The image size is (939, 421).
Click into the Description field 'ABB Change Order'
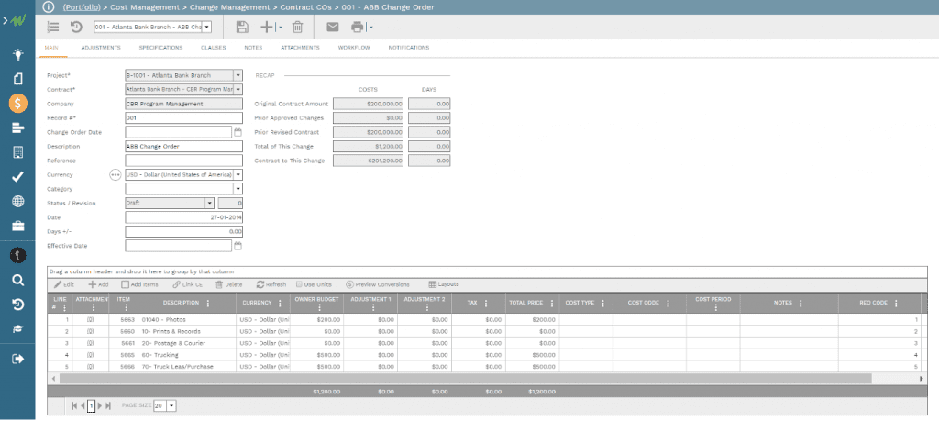coord(183,146)
